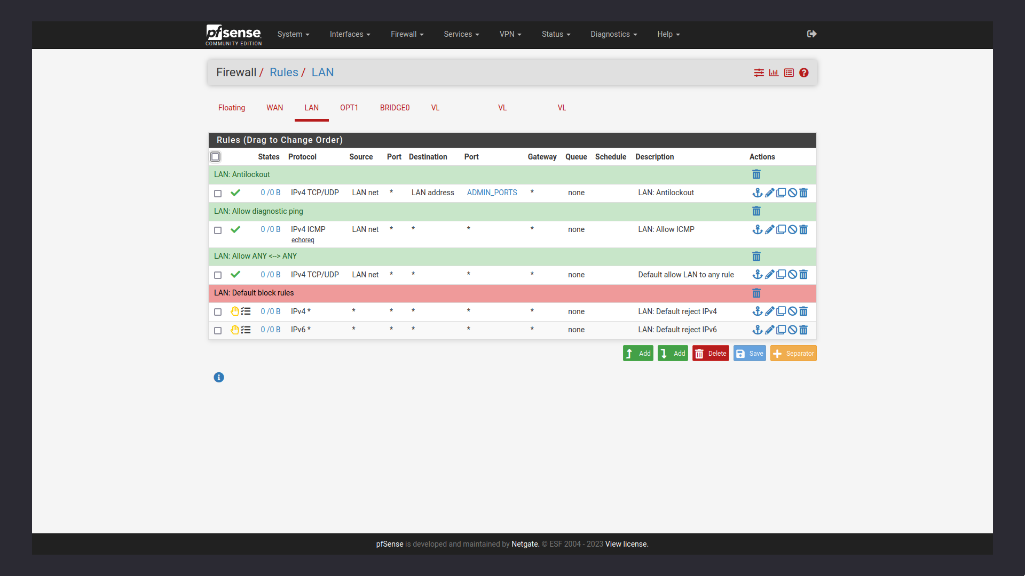Screen dimensions: 1025x576
Task: Switch to the WAN rules tab
Action: click(274, 108)
